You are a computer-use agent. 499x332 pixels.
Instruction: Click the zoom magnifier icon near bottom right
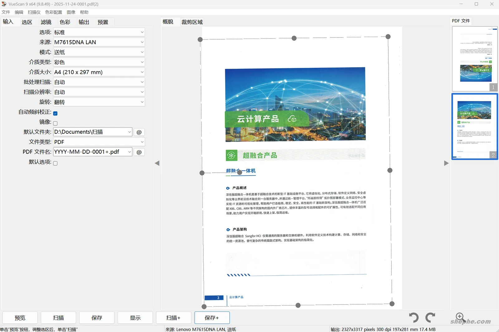460,317
